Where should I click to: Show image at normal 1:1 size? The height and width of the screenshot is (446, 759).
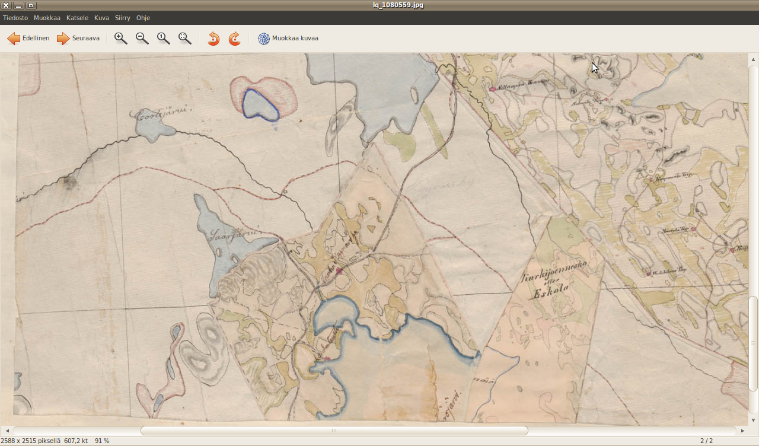coord(164,39)
